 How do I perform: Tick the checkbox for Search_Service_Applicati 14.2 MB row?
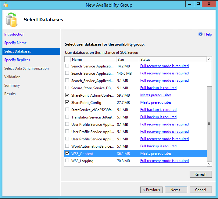(67, 66)
